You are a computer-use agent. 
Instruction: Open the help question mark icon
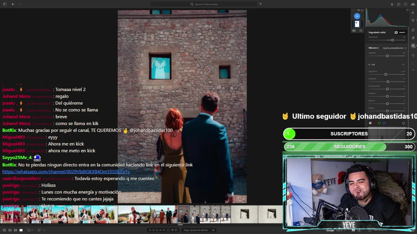tap(406, 4)
